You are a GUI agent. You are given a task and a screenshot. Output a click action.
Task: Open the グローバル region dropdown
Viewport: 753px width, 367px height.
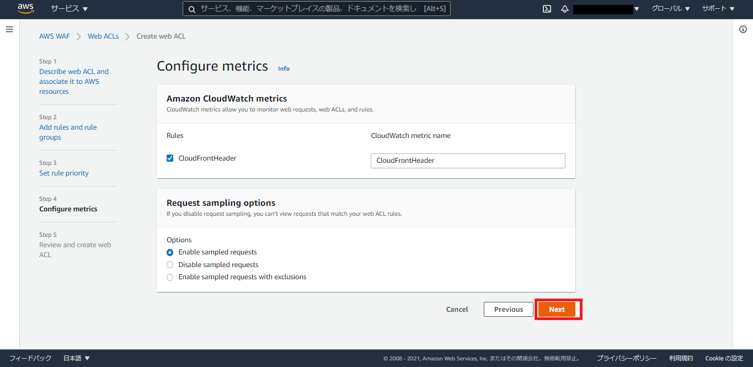[x=670, y=9]
